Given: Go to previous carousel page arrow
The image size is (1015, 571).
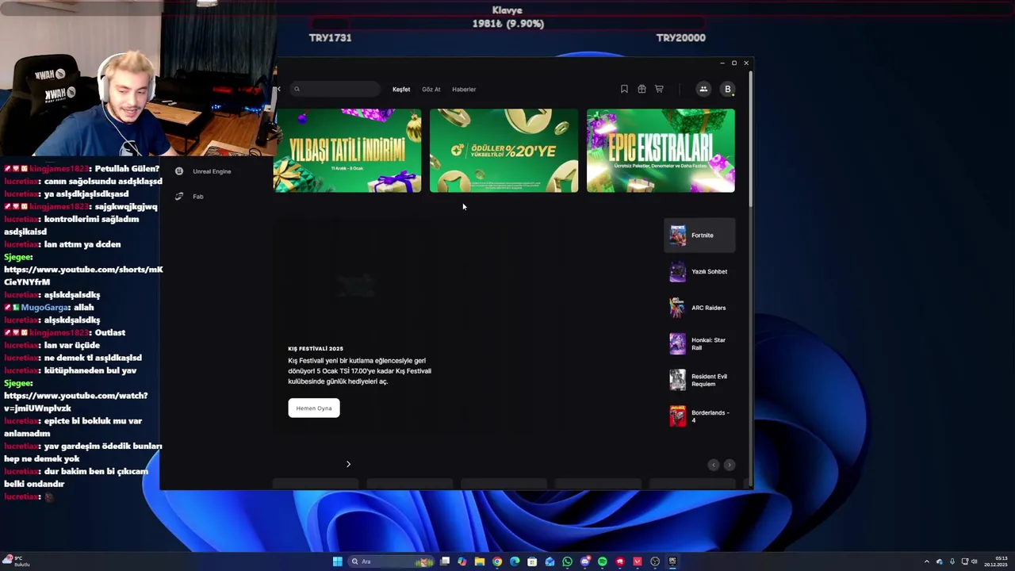Looking at the screenshot, I should pos(713,466).
